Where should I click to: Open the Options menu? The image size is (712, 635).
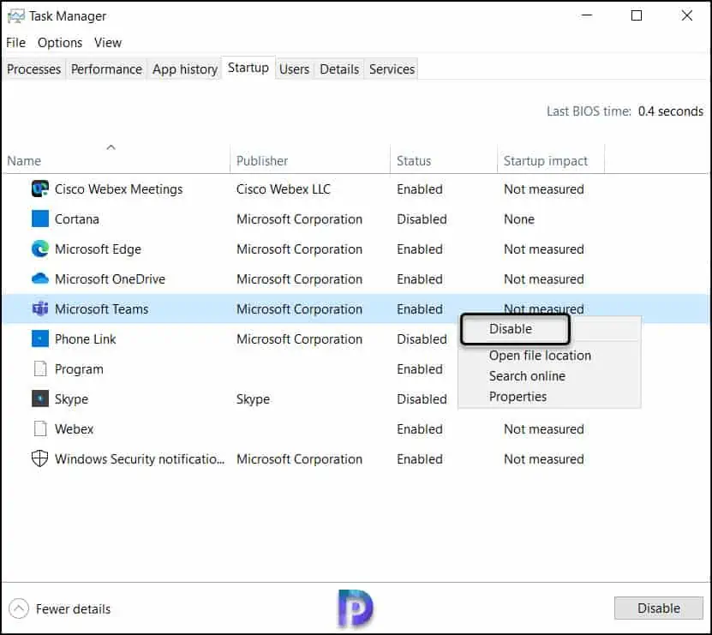(x=60, y=43)
